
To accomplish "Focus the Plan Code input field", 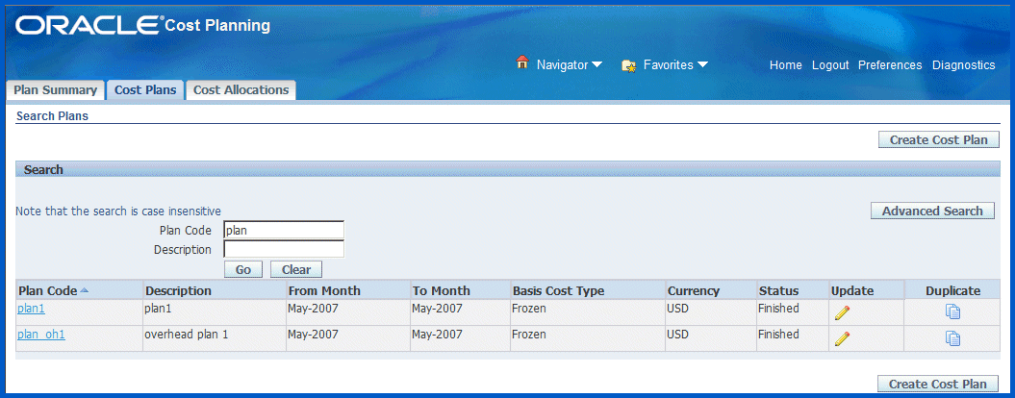I will coord(284,230).
